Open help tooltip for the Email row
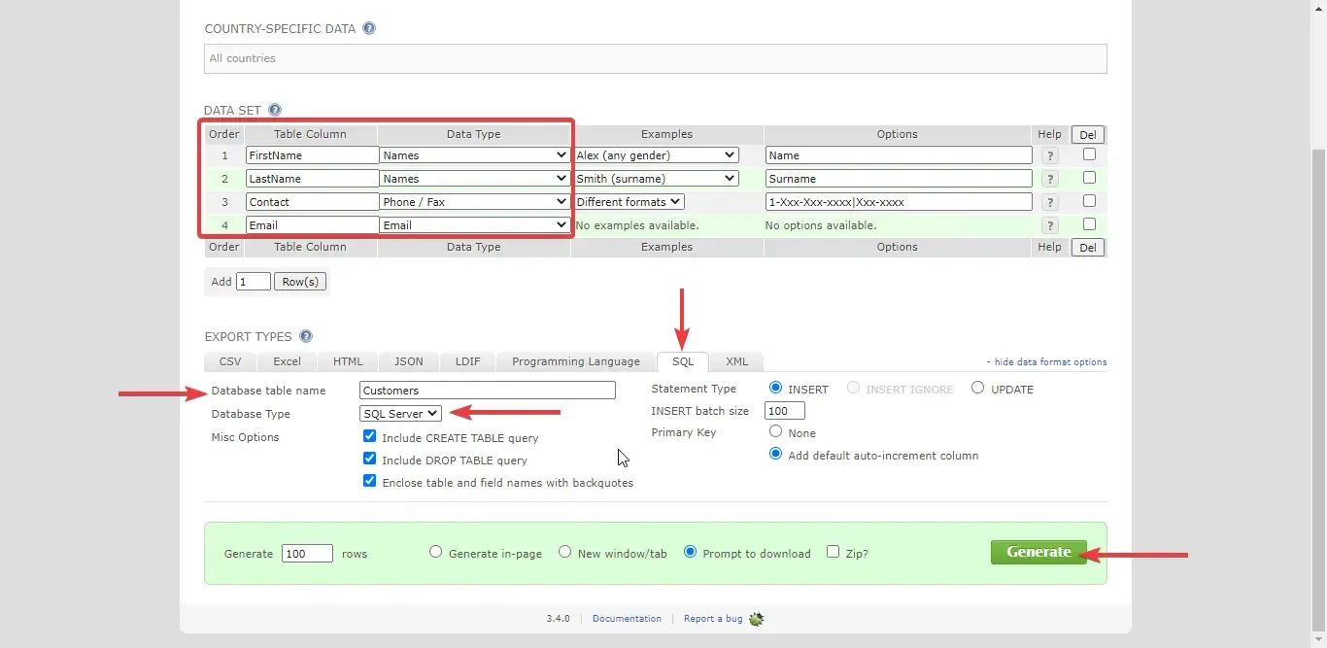Image resolution: width=1327 pixels, height=648 pixels. 1049,224
